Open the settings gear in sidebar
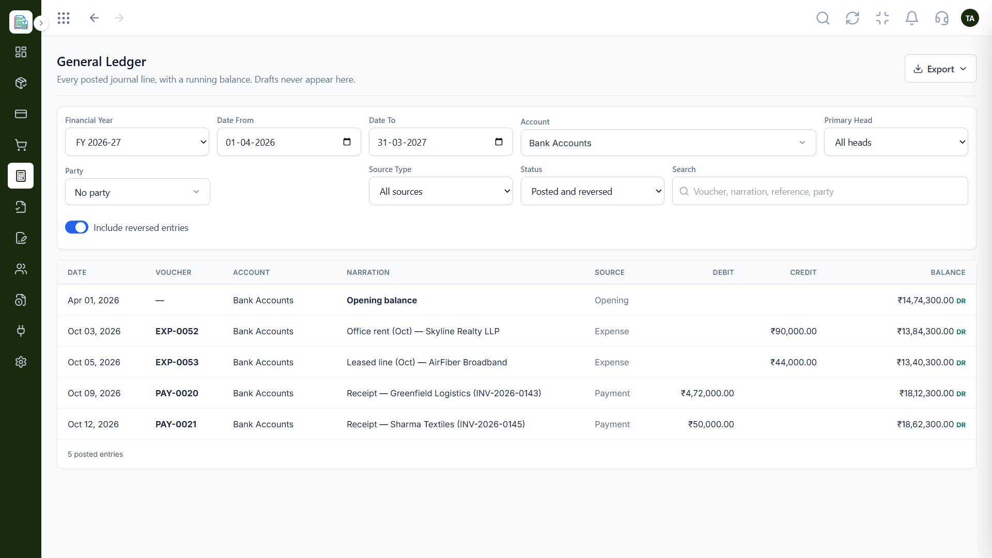 tap(21, 362)
